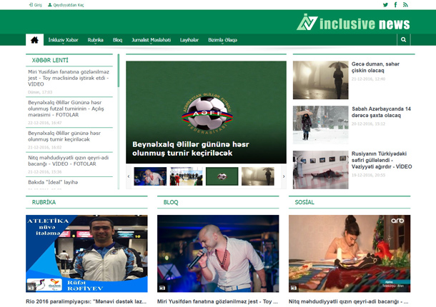Visit the Facebook icon link
Screen dimensions: 436x307
[x=395, y=4]
